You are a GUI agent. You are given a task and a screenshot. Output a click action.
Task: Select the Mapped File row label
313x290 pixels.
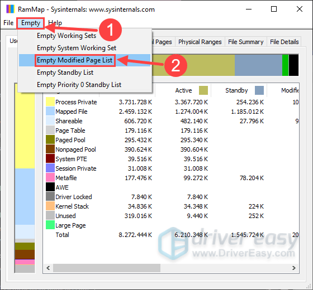[72, 112]
